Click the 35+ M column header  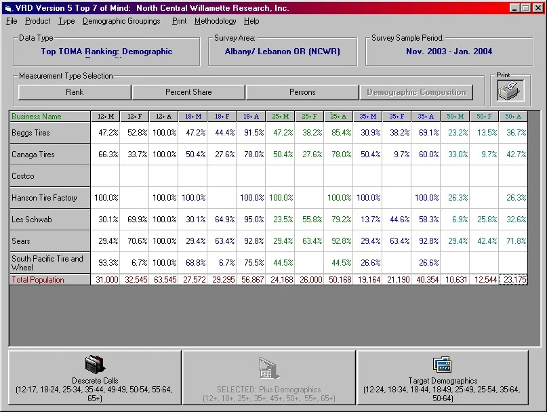367,117
